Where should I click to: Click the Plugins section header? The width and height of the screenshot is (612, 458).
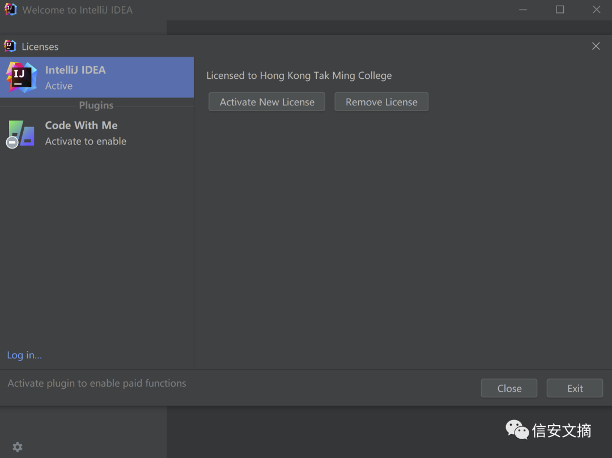[x=96, y=105]
